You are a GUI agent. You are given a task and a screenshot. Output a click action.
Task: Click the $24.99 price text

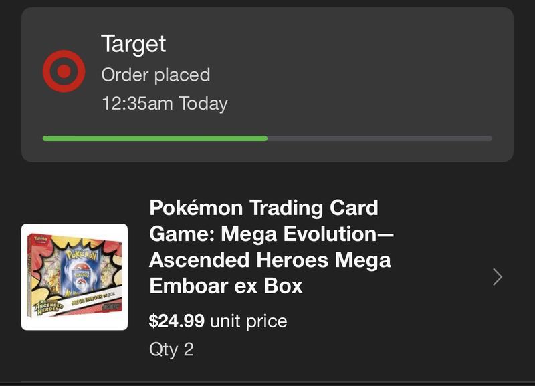click(x=177, y=321)
